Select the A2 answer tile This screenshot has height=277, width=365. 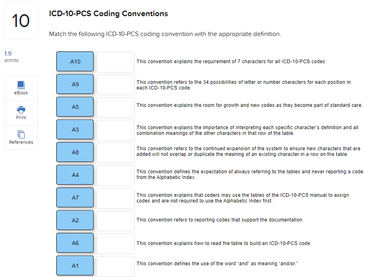click(x=75, y=220)
